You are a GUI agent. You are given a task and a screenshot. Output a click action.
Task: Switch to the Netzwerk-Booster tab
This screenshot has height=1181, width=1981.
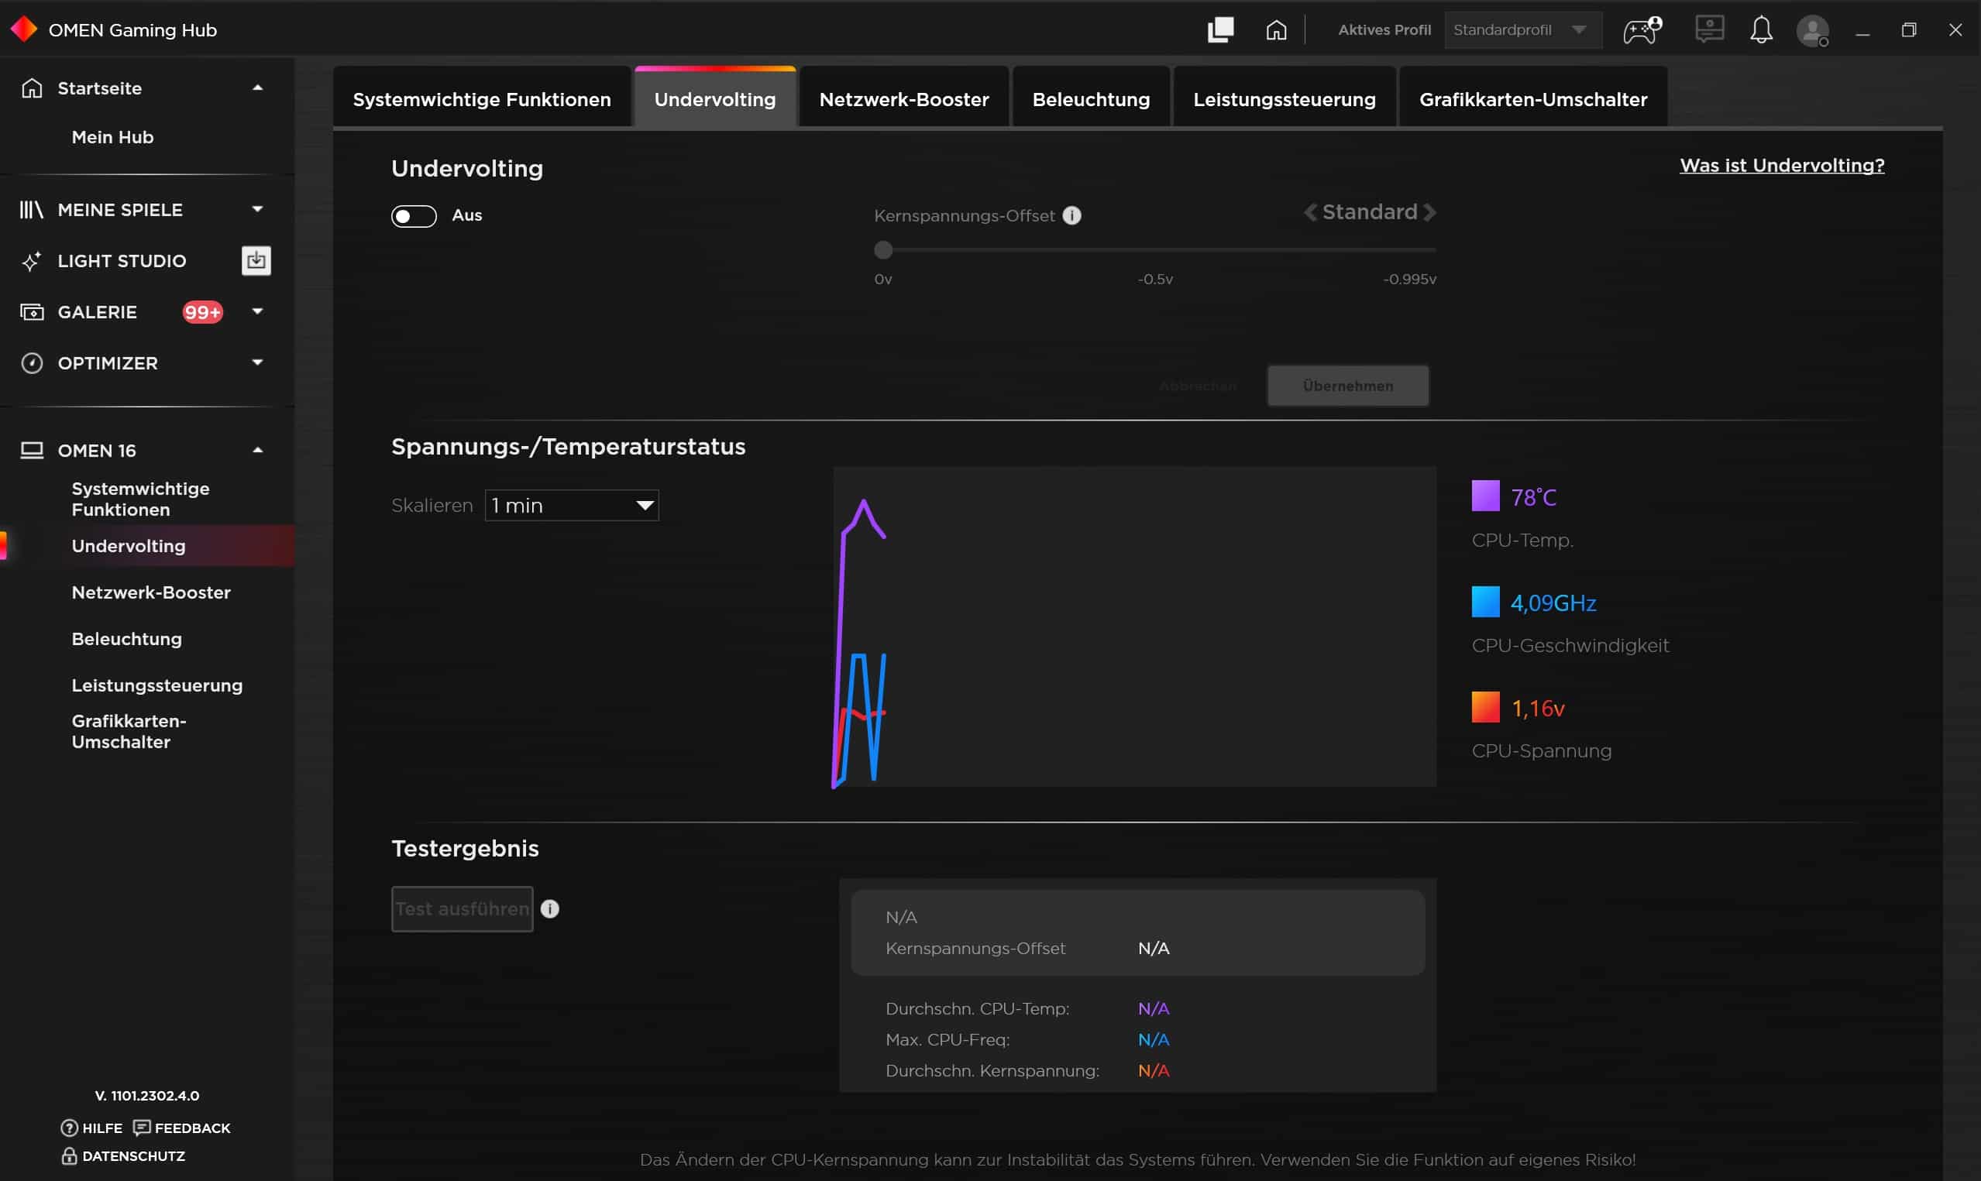click(903, 99)
